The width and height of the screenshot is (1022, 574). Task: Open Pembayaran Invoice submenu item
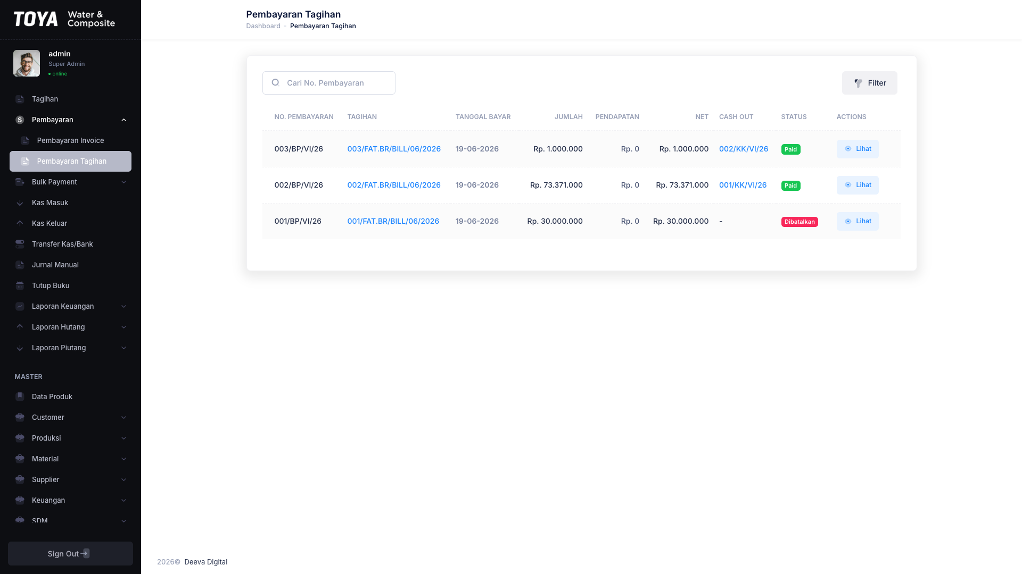tap(70, 141)
